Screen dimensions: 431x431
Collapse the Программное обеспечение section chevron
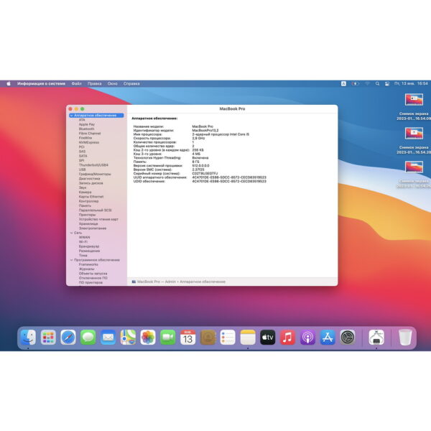71,260
